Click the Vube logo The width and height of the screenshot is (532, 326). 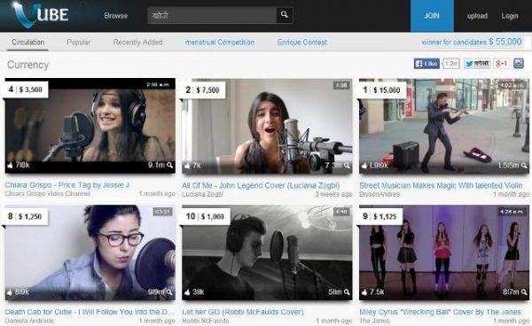(41, 15)
